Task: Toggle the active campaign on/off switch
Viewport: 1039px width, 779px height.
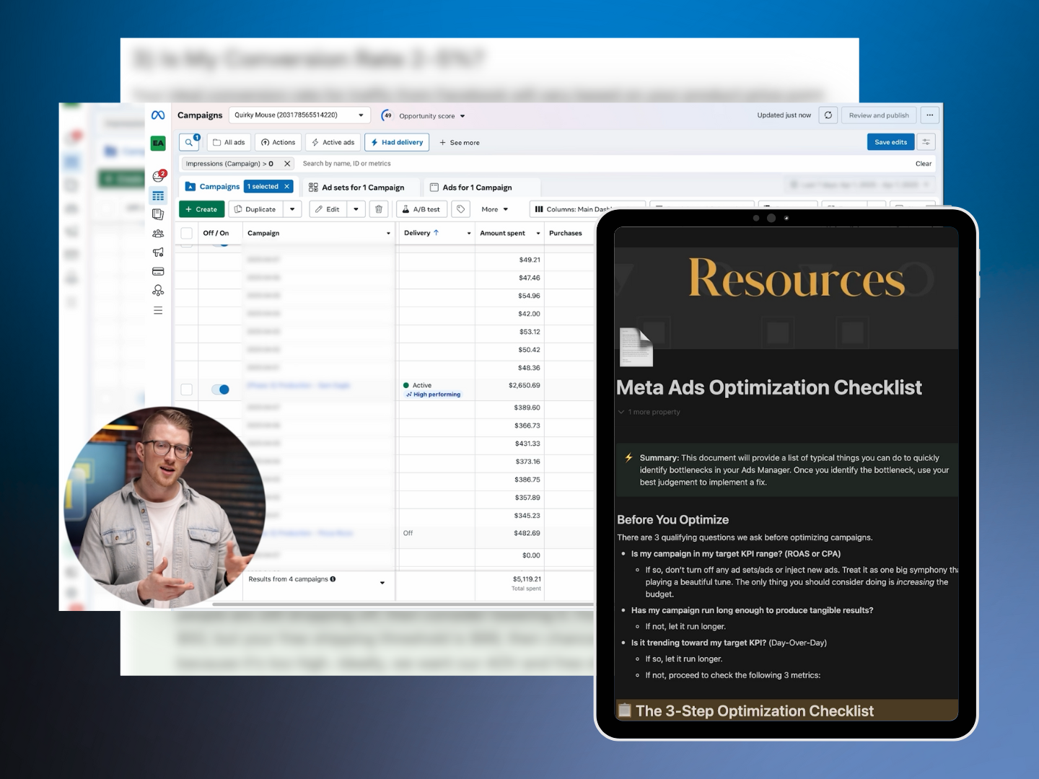Action: (x=221, y=389)
